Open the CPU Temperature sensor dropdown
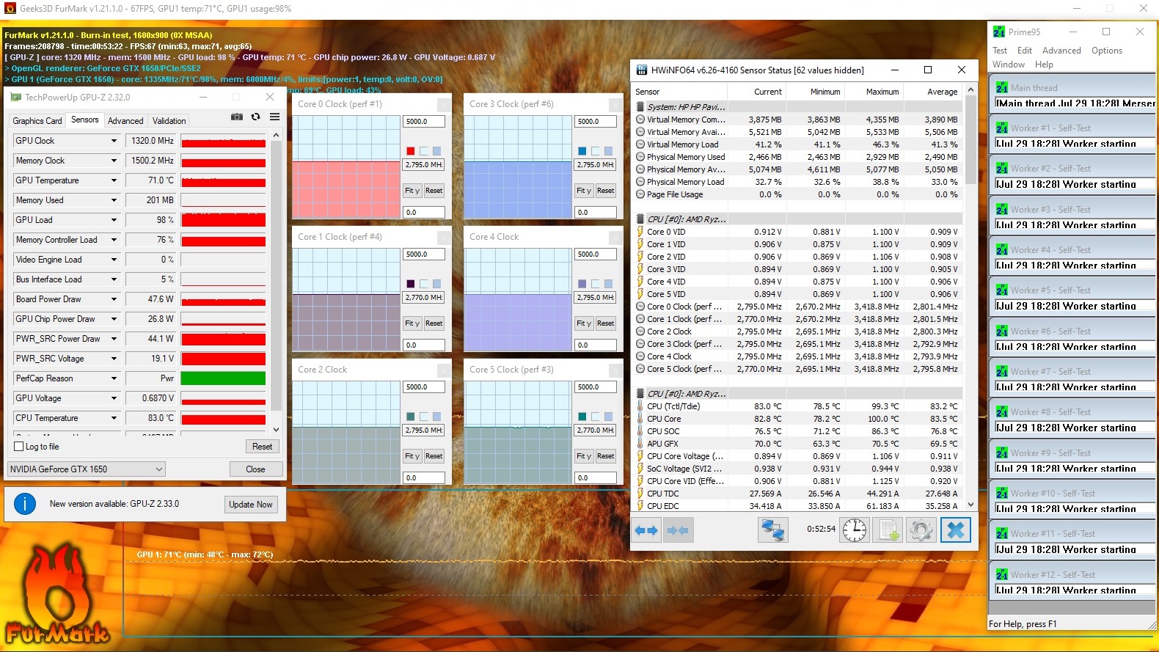This screenshot has height=652, width=1159. point(114,418)
